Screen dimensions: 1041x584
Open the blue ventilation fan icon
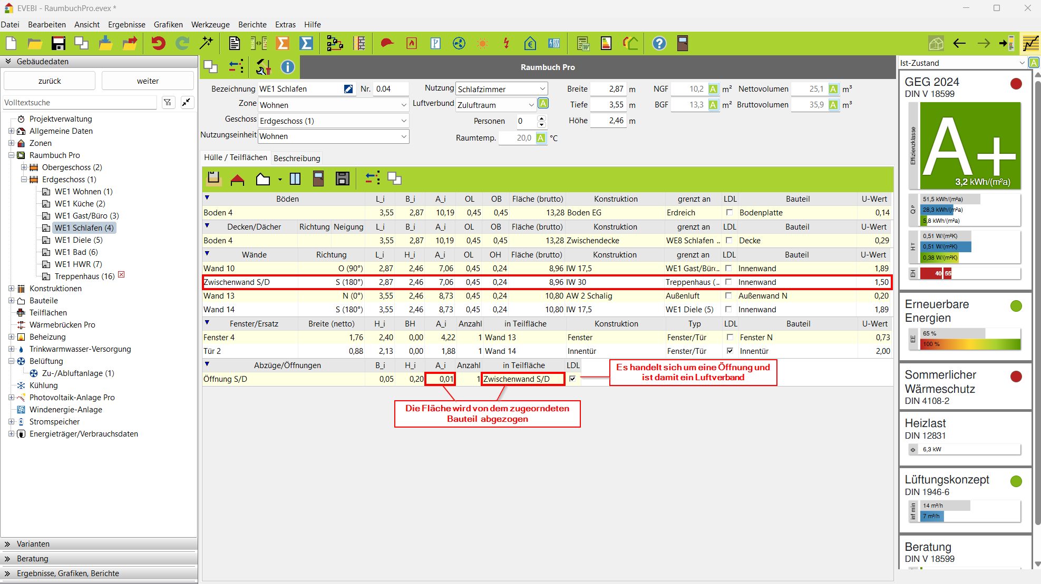[x=459, y=43]
